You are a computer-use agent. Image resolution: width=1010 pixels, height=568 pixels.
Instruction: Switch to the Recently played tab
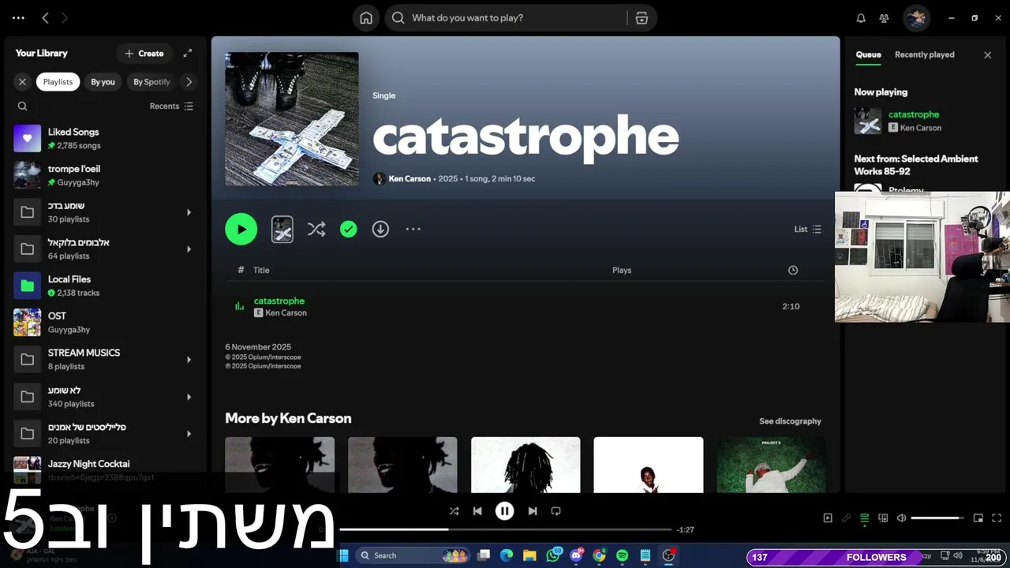(924, 54)
